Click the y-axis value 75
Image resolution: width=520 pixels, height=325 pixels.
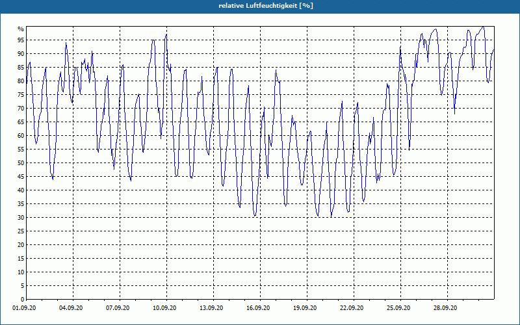[21, 94]
